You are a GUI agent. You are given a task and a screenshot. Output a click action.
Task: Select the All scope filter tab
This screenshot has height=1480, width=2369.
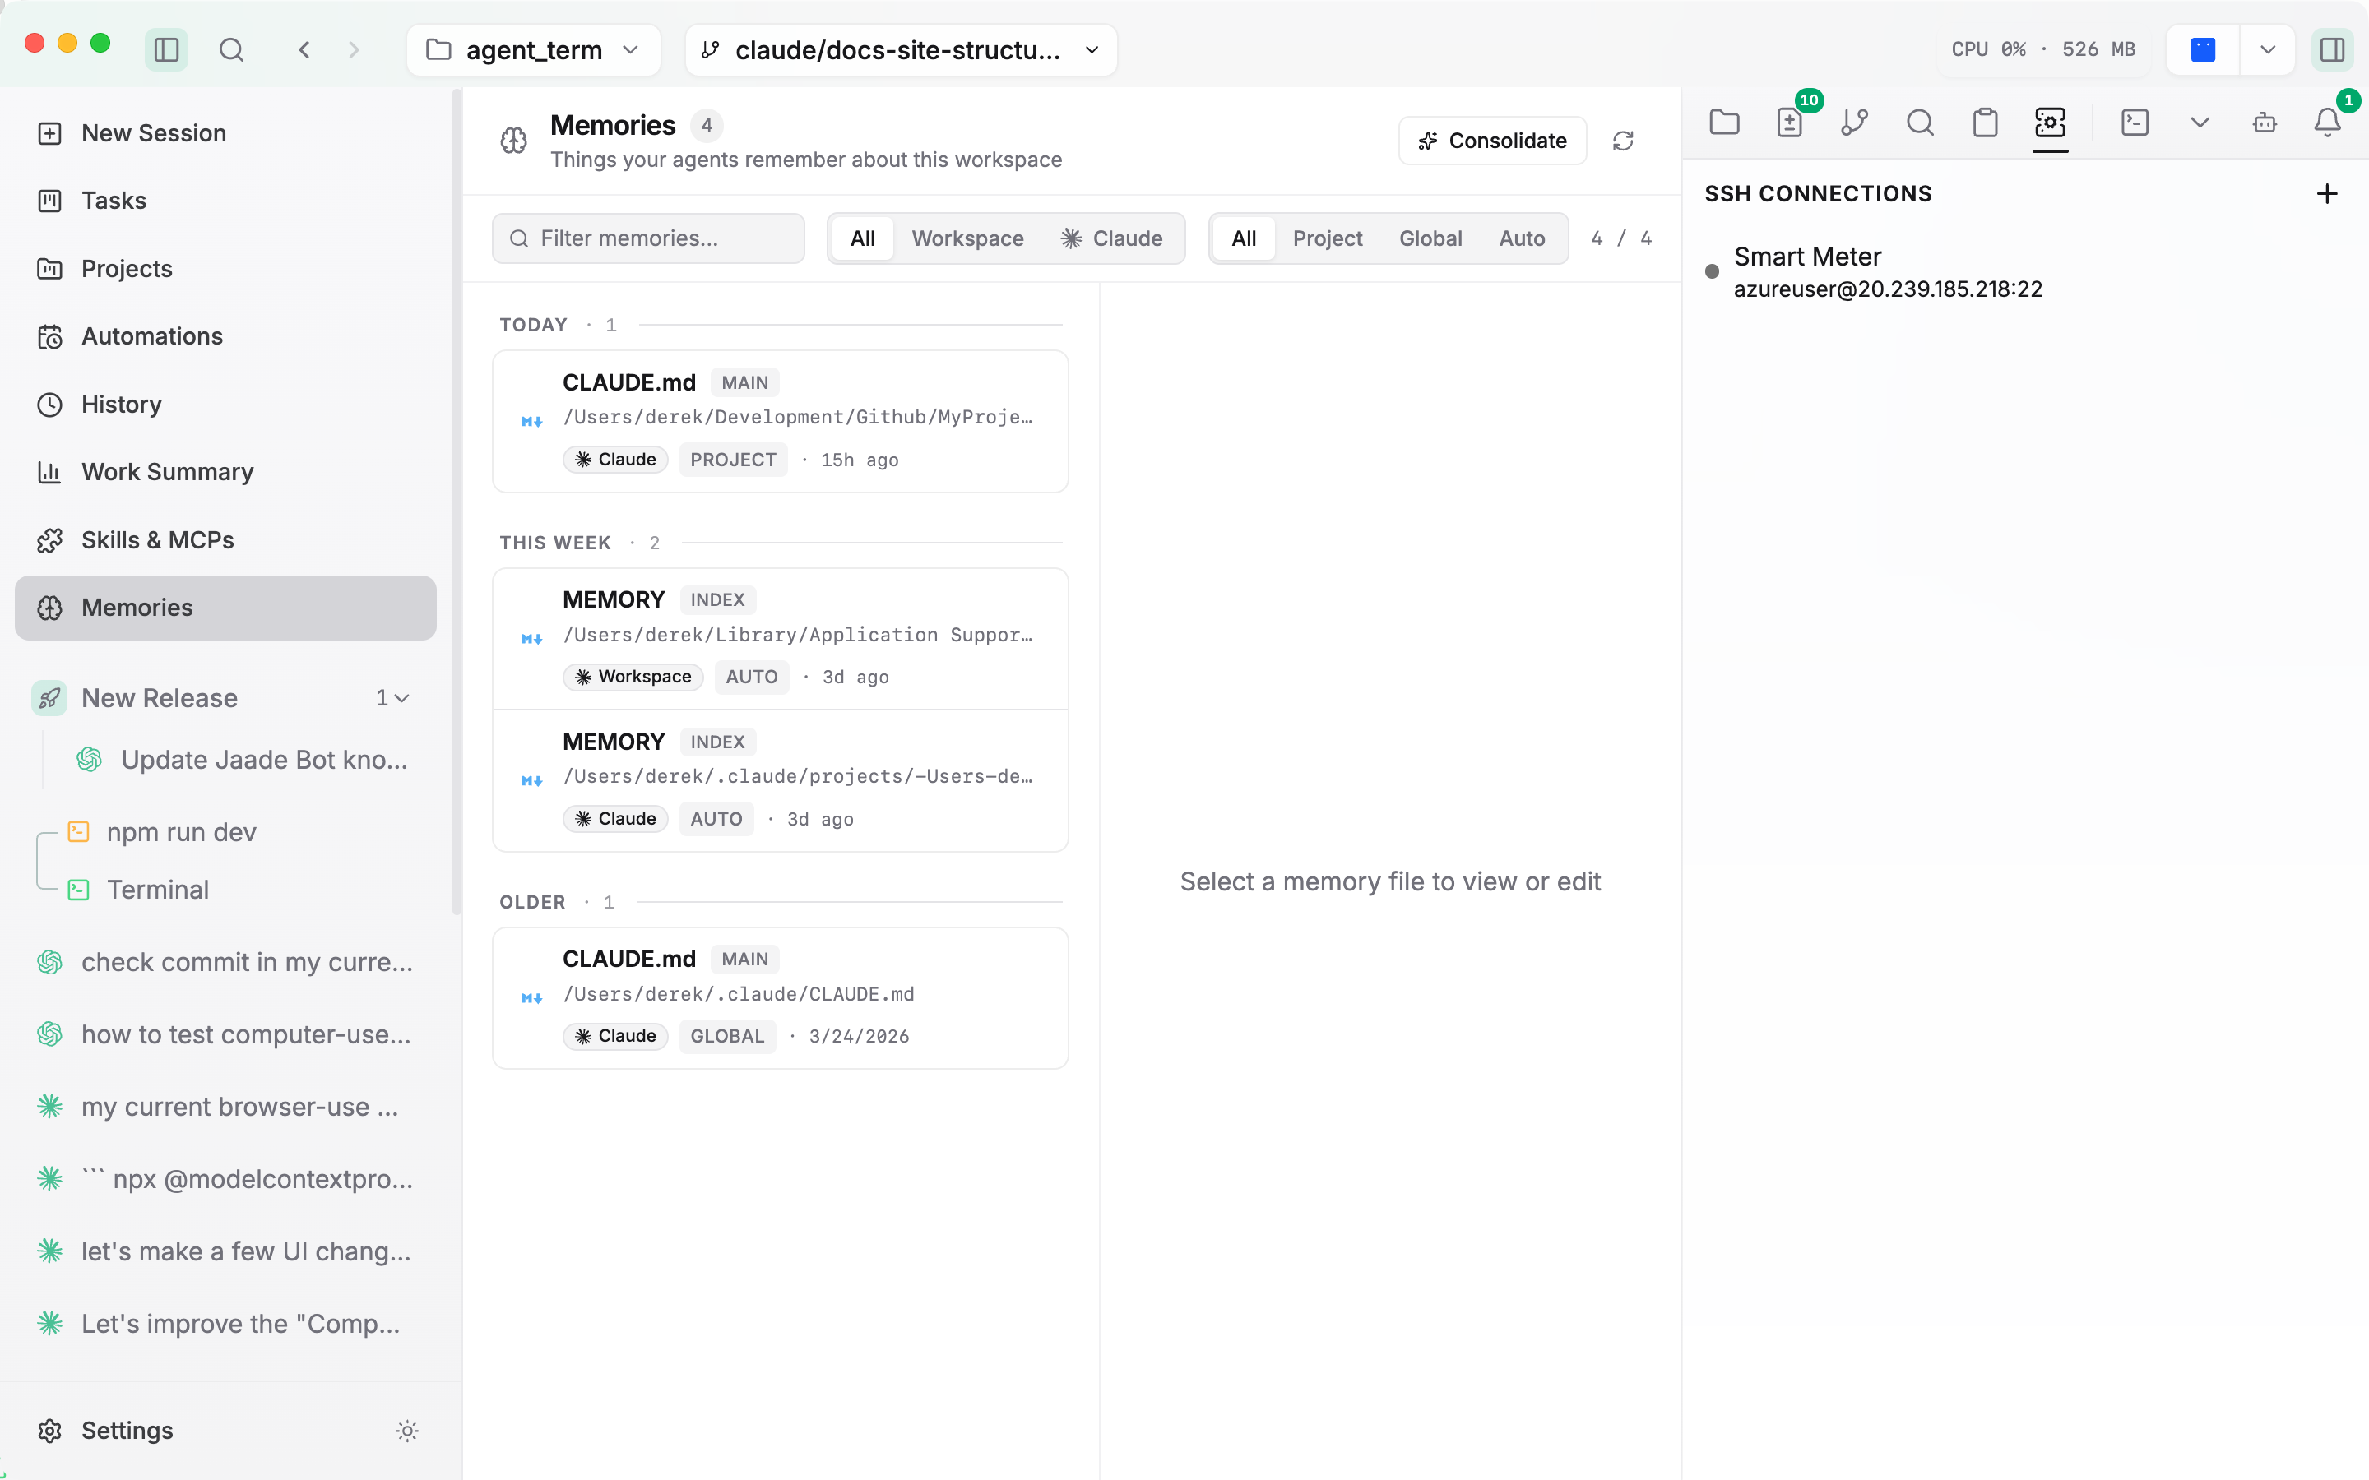pos(1243,238)
